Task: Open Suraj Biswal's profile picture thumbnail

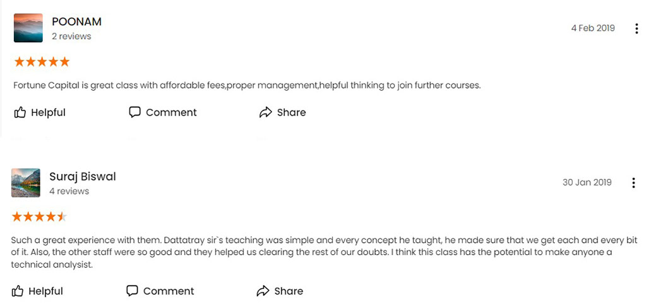Action: (x=25, y=183)
